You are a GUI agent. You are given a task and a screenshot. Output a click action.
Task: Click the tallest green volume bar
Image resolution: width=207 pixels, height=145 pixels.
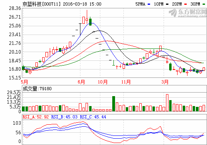[x=113, y=104]
